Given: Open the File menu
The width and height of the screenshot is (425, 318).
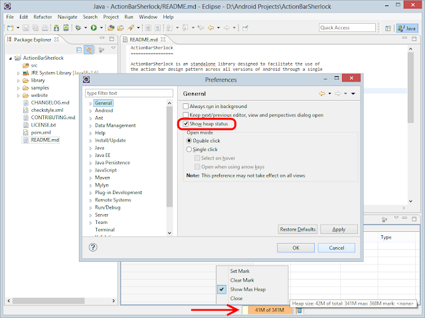Looking at the screenshot, I should tap(10, 17).
